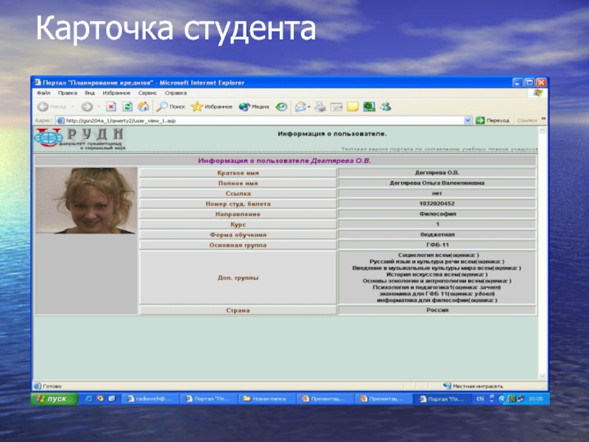The width and height of the screenshot is (589, 442).
Task: Click the Print icon in toolbar
Action: tap(320, 107)
